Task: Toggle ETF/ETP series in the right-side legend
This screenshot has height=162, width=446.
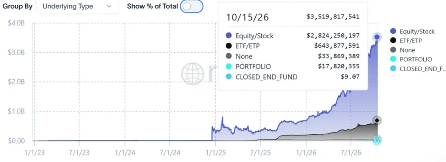Action: pos(406,41)
